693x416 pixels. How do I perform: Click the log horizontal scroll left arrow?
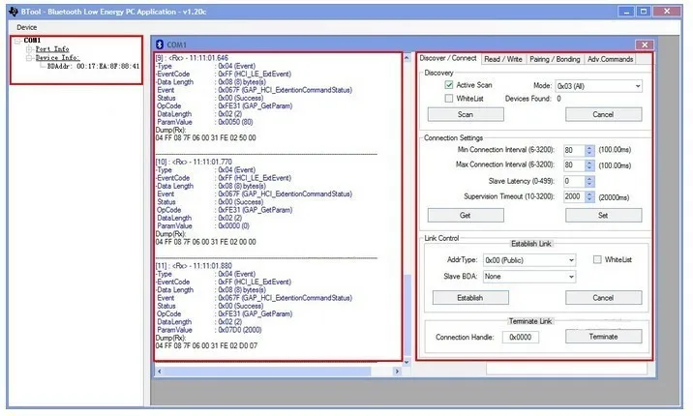tap(160, 371)
